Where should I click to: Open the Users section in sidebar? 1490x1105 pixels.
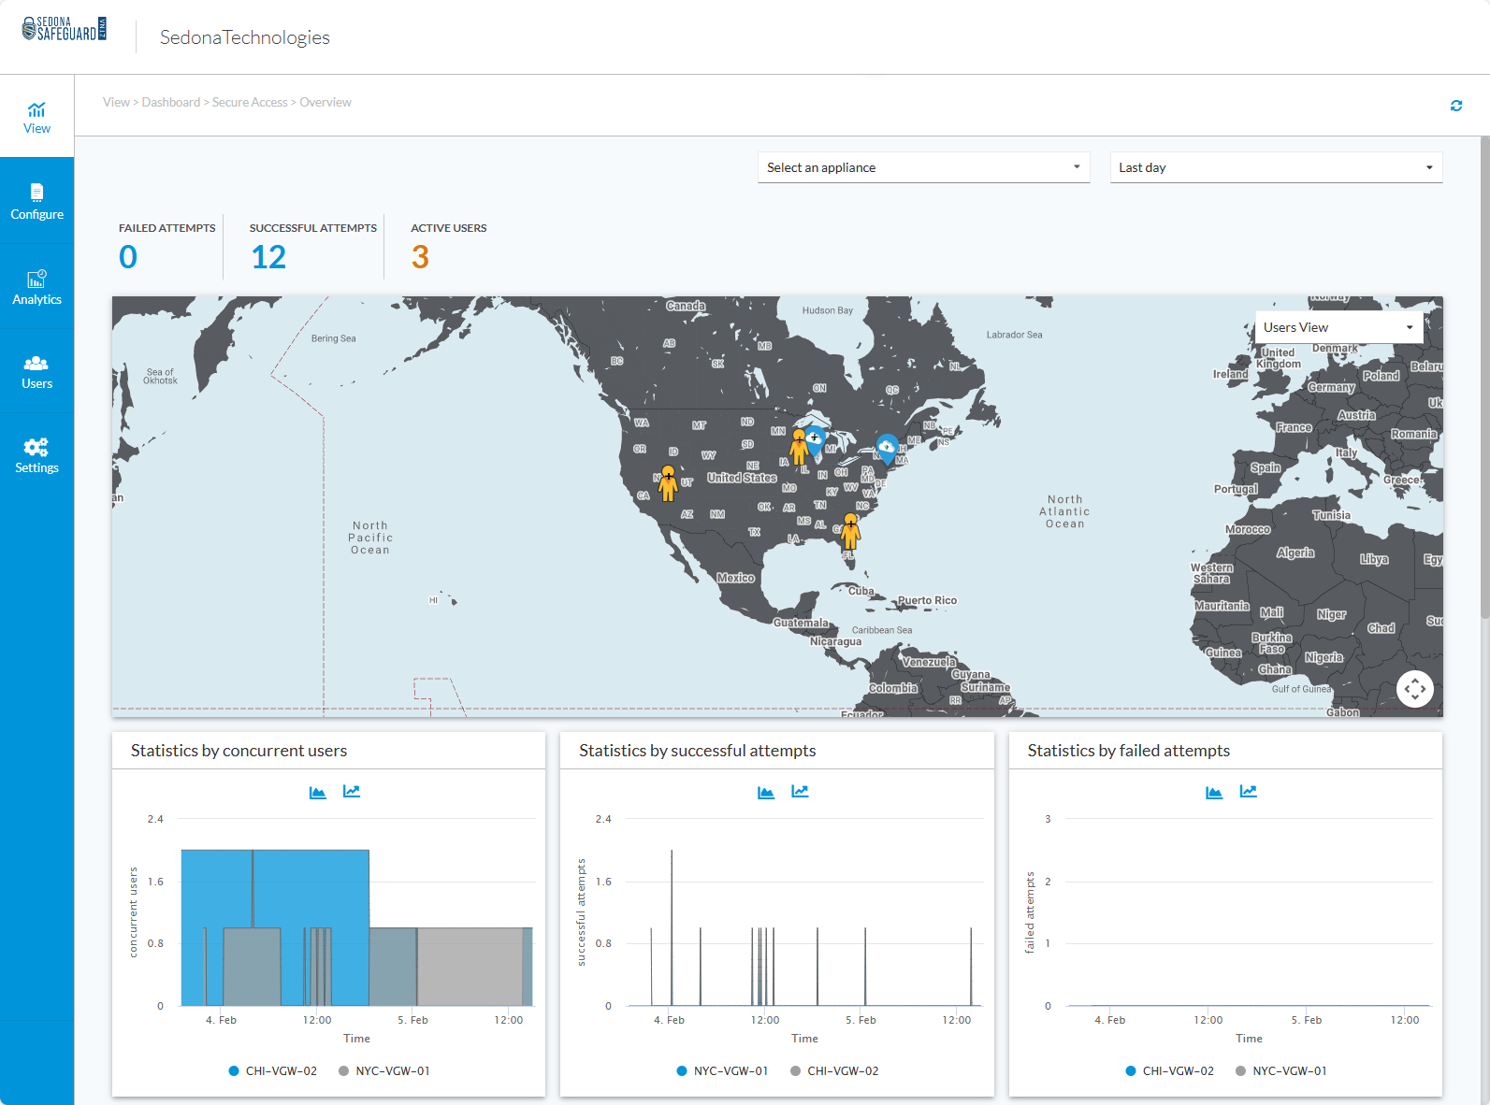click(x=36, y=372)
